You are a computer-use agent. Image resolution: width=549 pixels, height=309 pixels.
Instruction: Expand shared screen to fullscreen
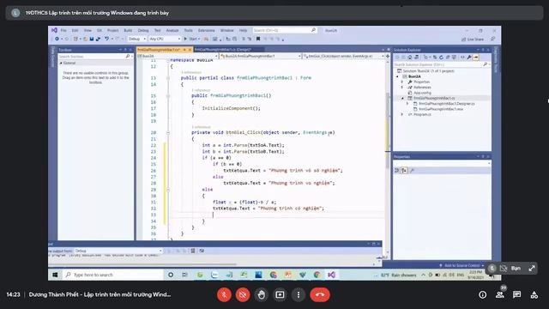(x=532, y=269)
